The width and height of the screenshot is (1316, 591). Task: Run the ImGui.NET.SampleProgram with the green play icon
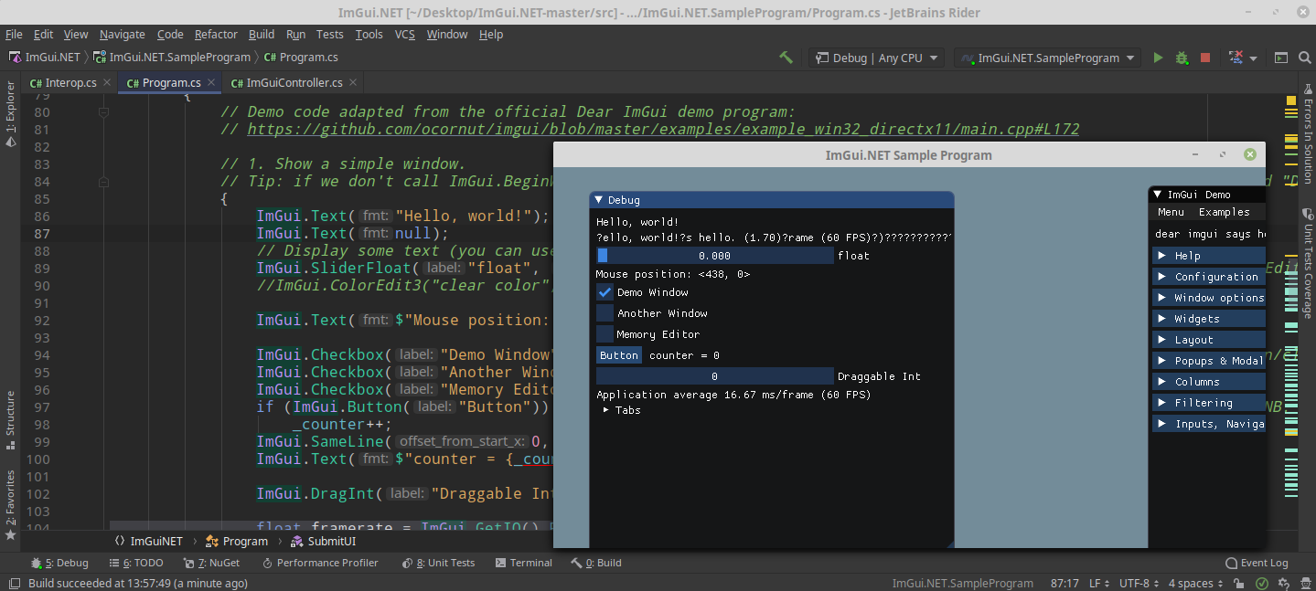click(1157, 57)
